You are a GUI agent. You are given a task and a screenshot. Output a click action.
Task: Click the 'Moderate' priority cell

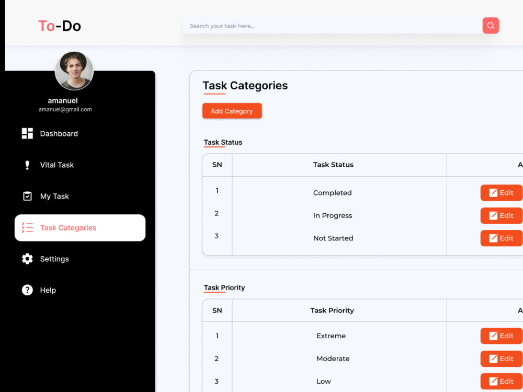(333, 359)
